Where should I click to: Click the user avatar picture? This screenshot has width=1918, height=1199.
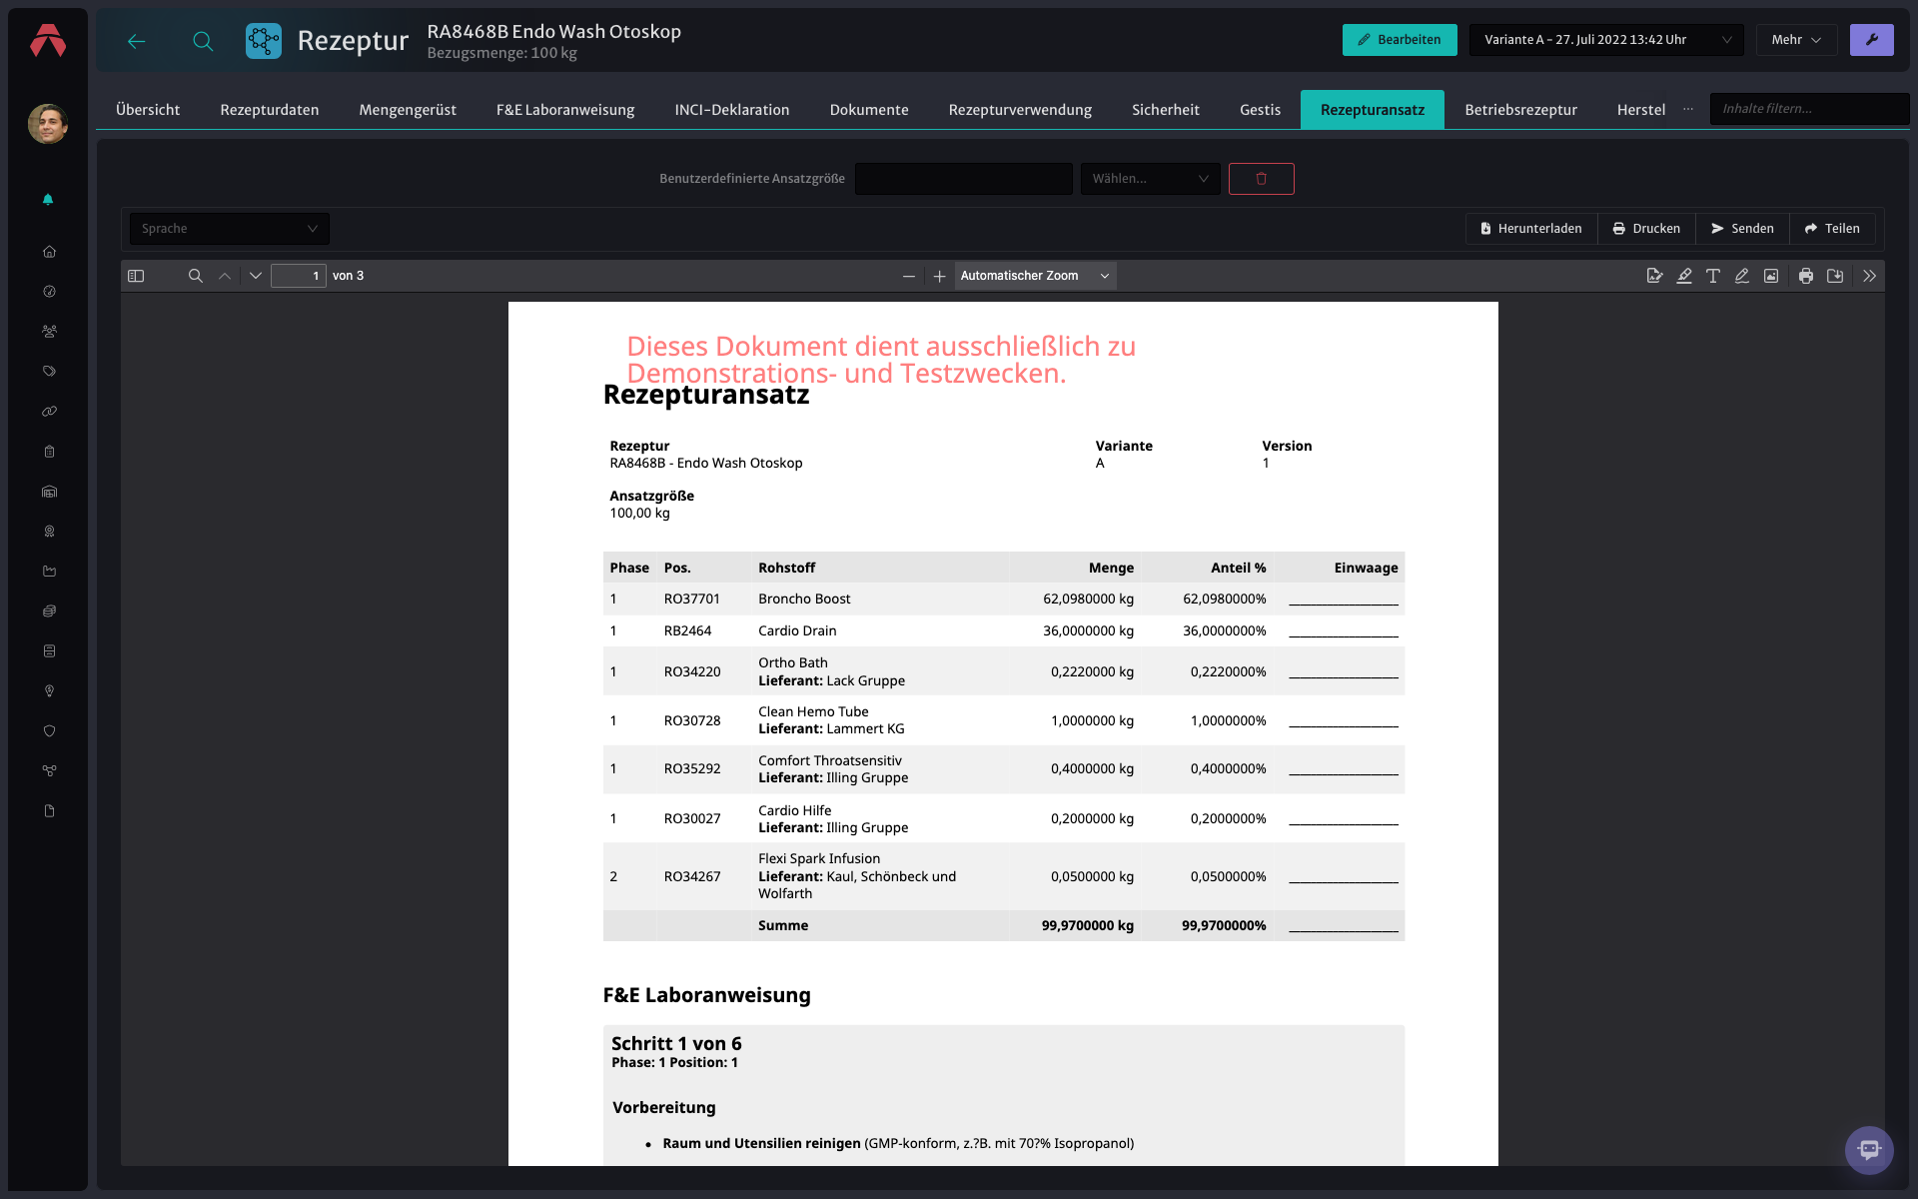pos(48,124)
